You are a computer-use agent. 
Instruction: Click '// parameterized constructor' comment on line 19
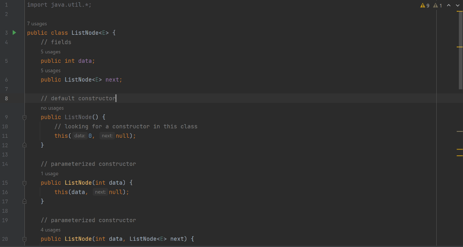point(88,220)
